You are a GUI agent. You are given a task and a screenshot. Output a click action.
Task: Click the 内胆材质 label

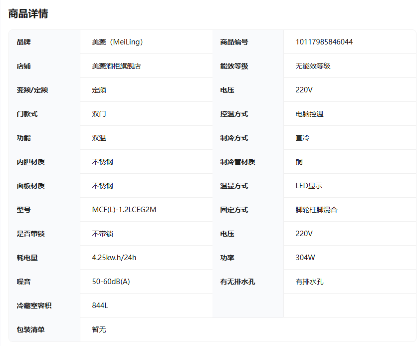30,162
